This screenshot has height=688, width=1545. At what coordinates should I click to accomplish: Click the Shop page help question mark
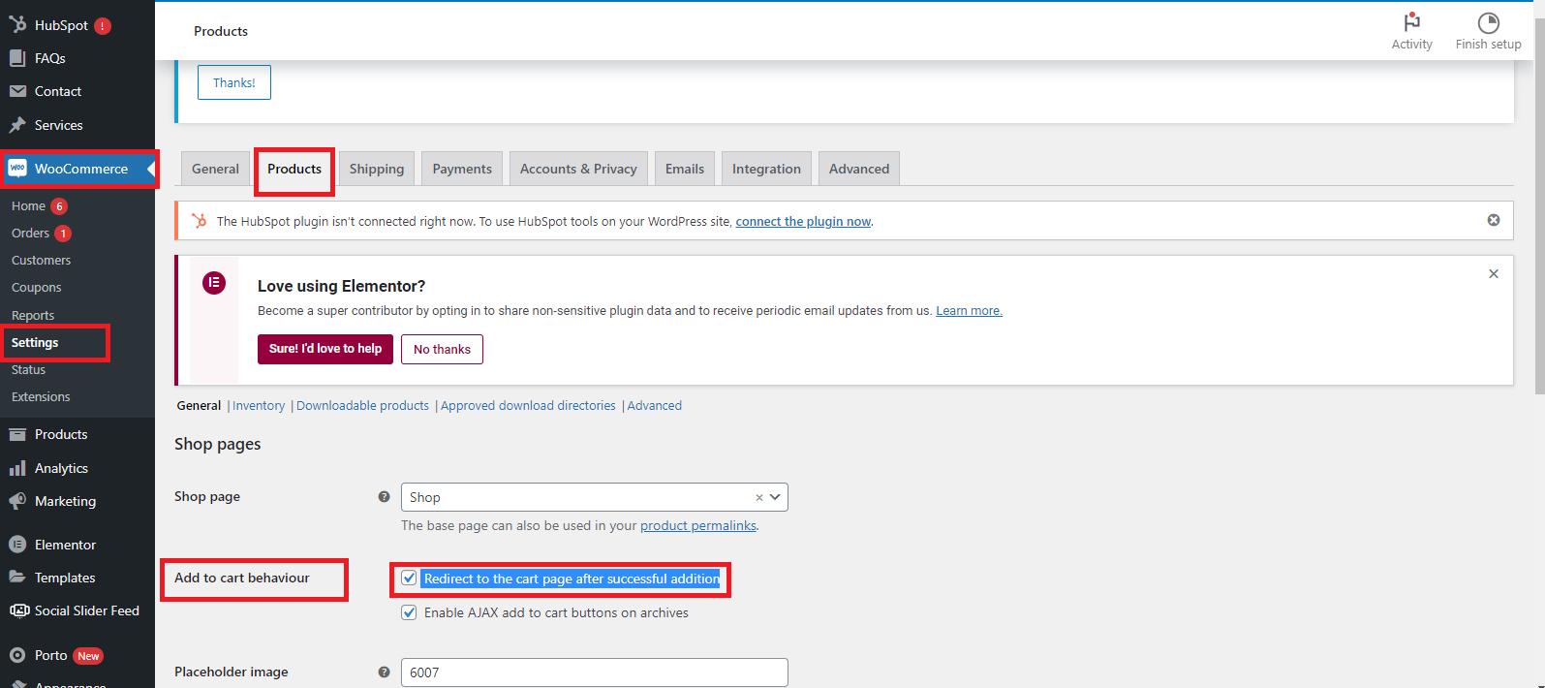pyautogui.click(x=384, y=496)
